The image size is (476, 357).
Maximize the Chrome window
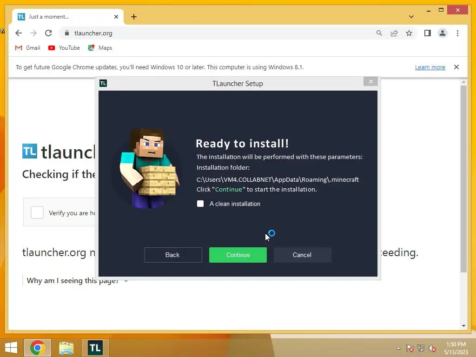(441, 10)
